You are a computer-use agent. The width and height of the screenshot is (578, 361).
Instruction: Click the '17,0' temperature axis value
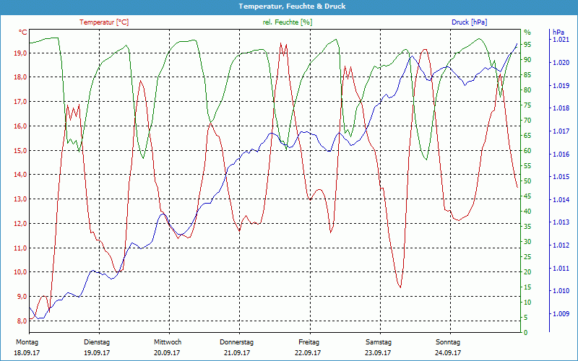tap(20, 102)
